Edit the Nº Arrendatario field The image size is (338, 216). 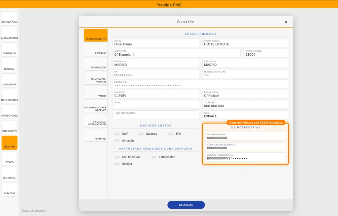pyautogui.click(x=246, y=136)
